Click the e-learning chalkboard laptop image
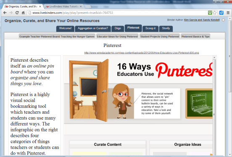232x157 pixels. click(x=199, y=104)
